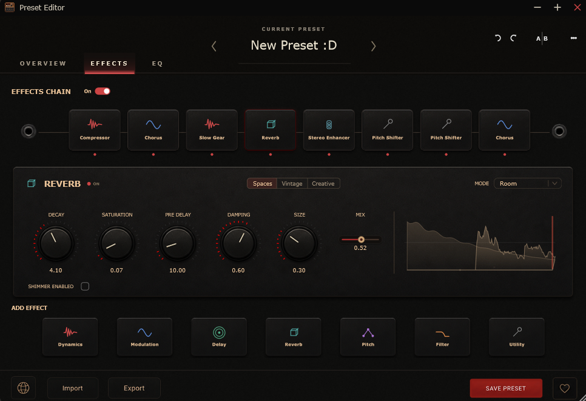The width and height of the screenshot is (586, 401).
Task: Click the Pre Delay value 10.00
Action: pos(177,270)
